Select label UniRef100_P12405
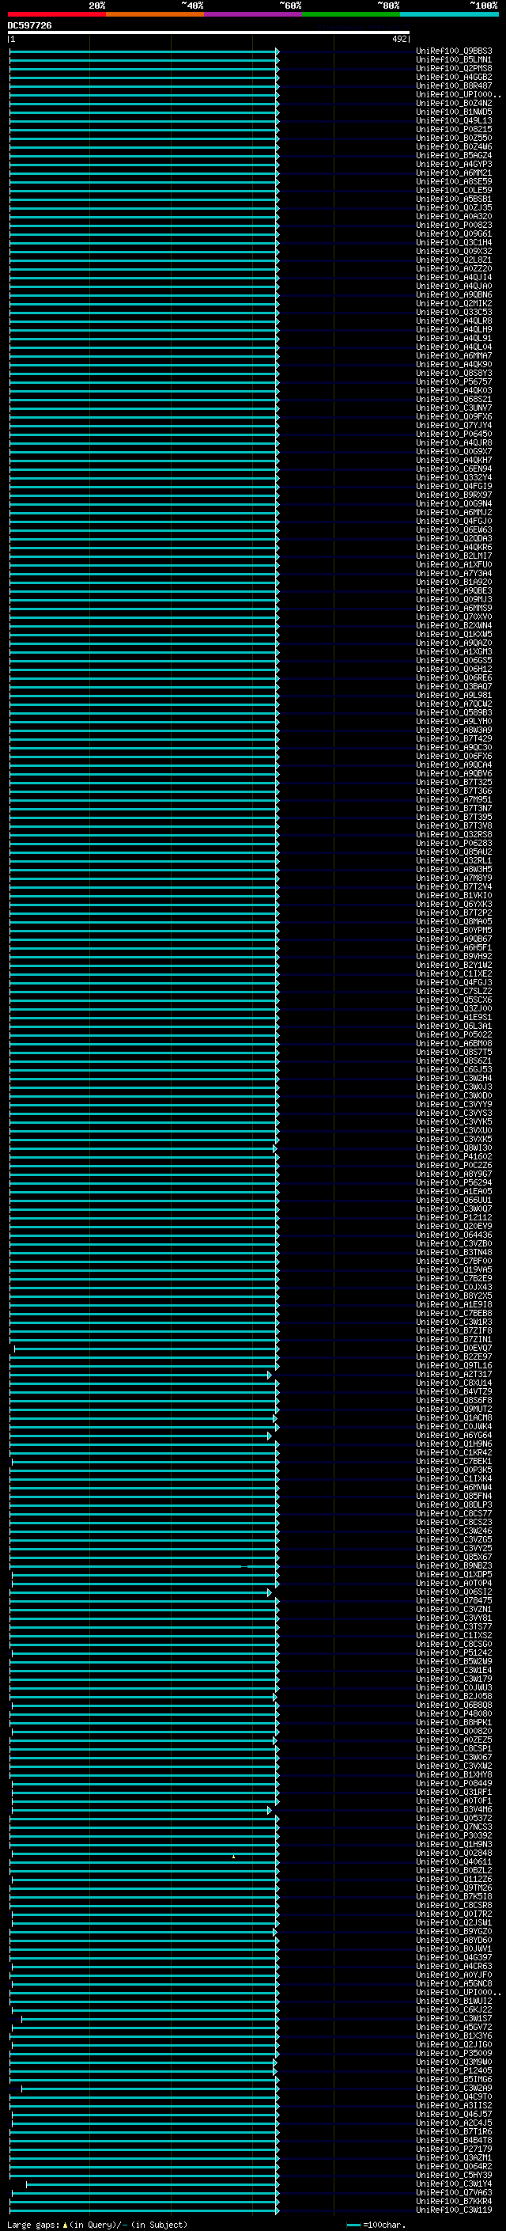 click(454, 2071)
